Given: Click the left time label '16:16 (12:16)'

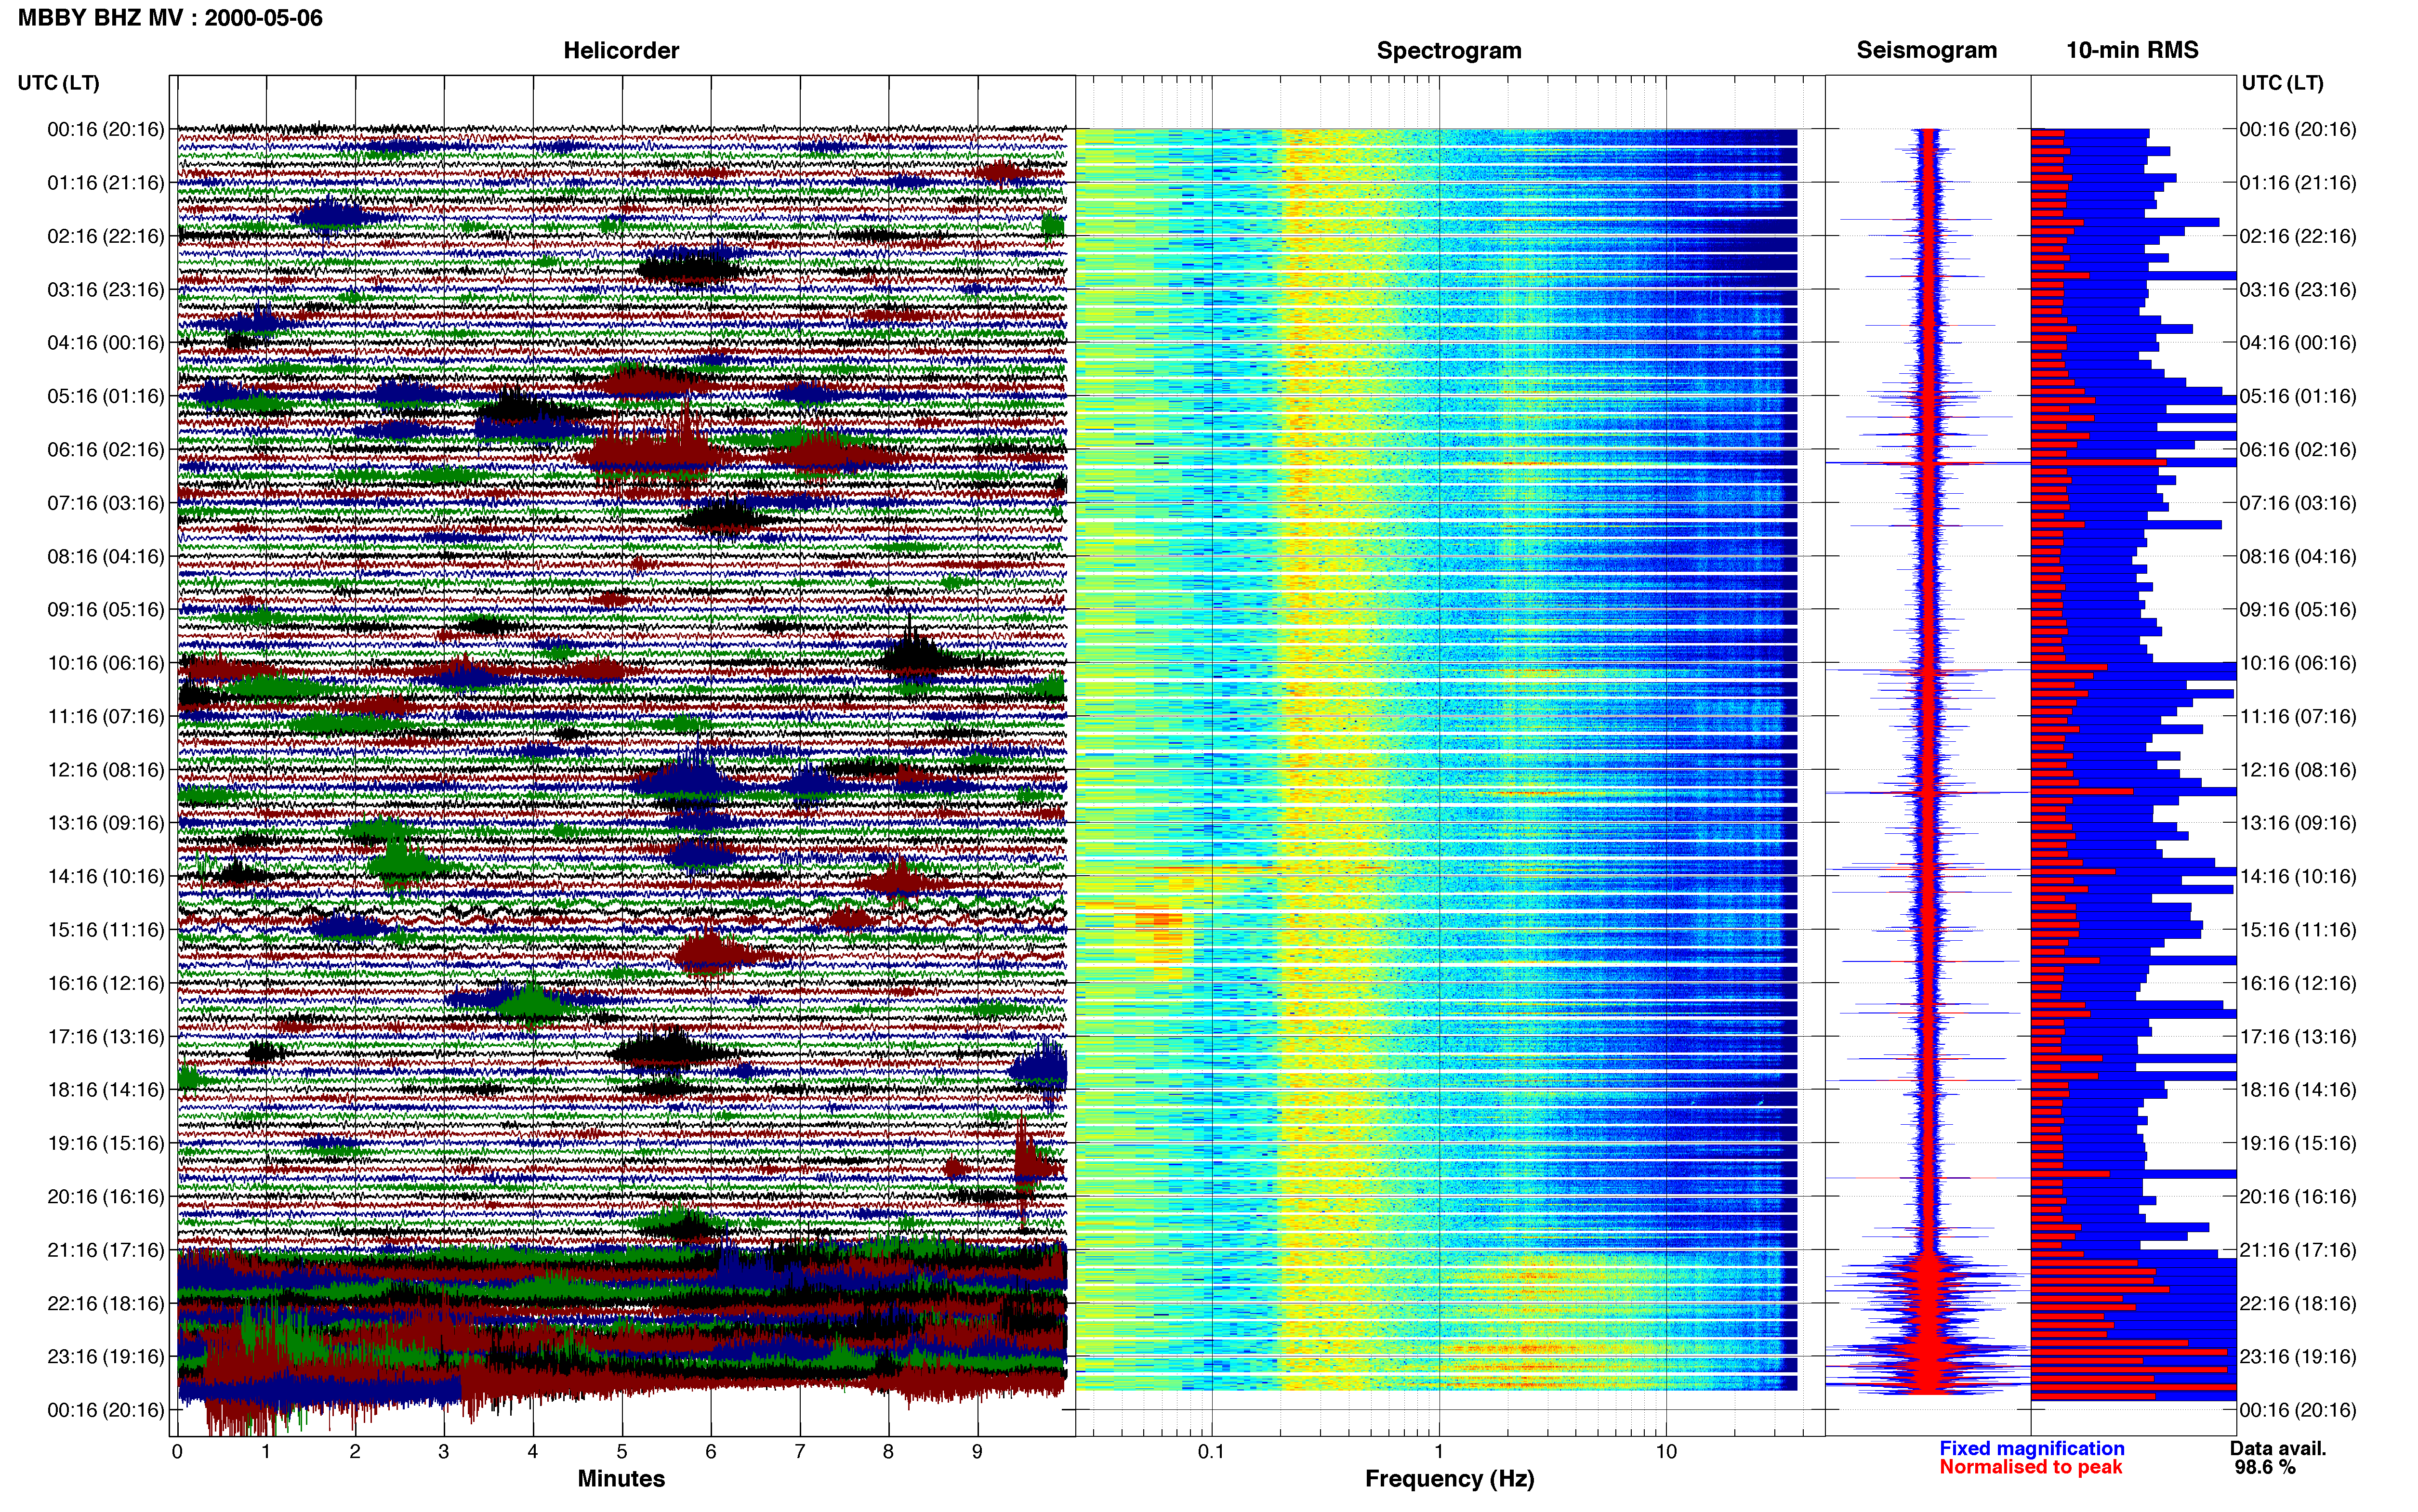Looking at the screenshot, I should pyautogui.click(x=106, y=983).
